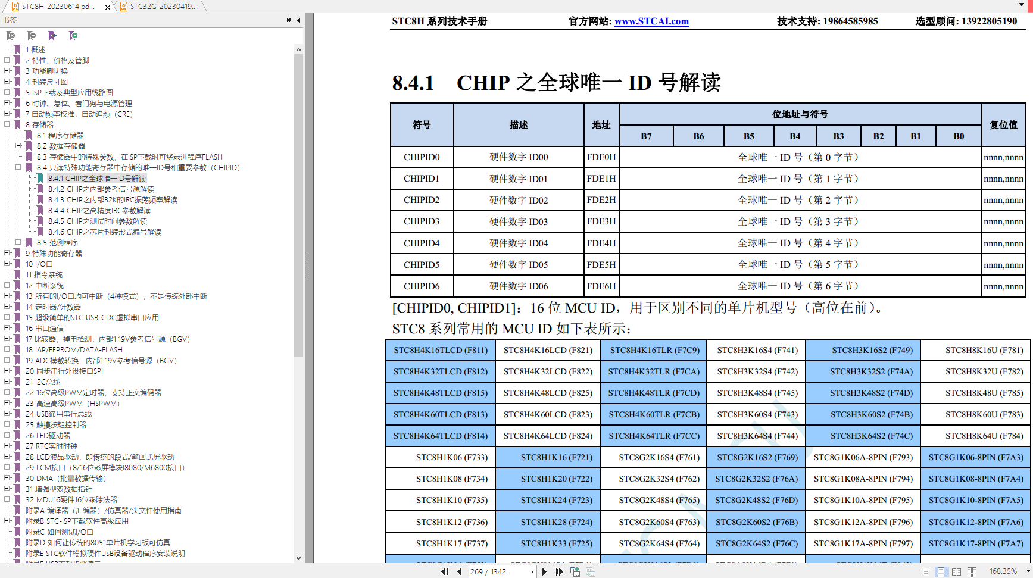Click the 8.4.1 section heading text

click(x=556, y=82)
